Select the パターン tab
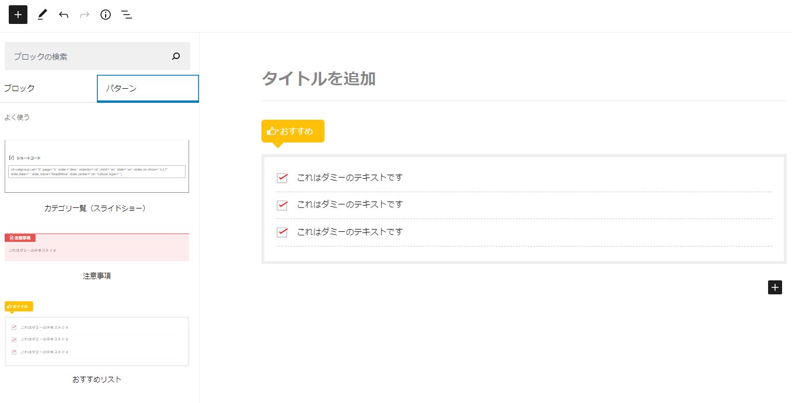The width and height of the screenshot is (792, 403). click(x=148, y=88)
